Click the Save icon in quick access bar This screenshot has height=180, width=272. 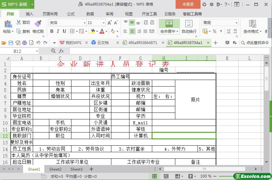point(11,43)
